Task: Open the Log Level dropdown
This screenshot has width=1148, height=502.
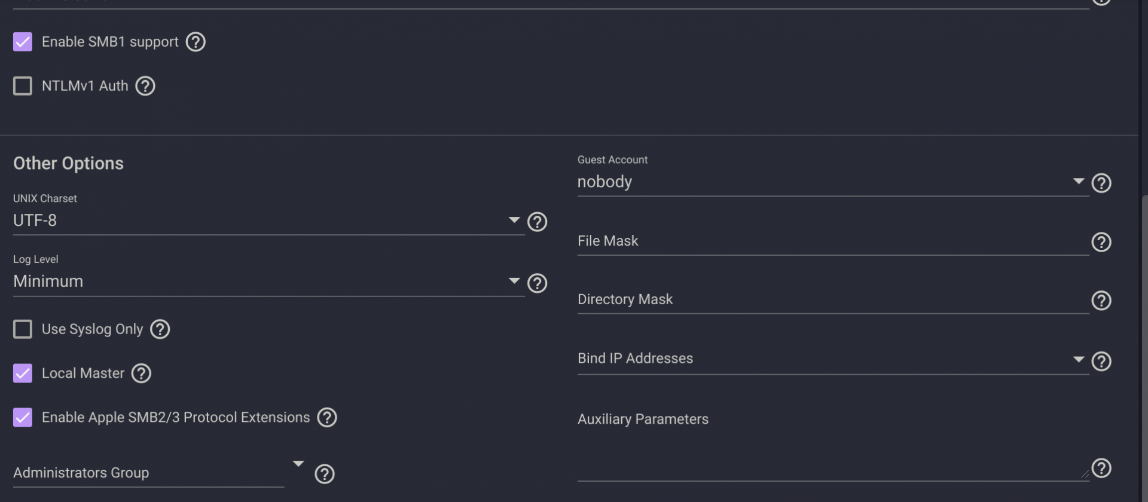Action: tap(263, 281)
